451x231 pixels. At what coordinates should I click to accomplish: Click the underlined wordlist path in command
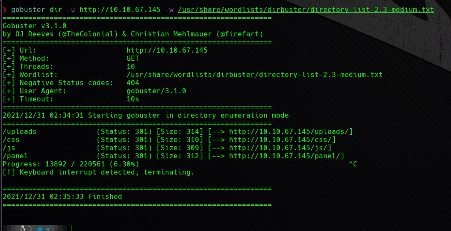coord(306,10)
